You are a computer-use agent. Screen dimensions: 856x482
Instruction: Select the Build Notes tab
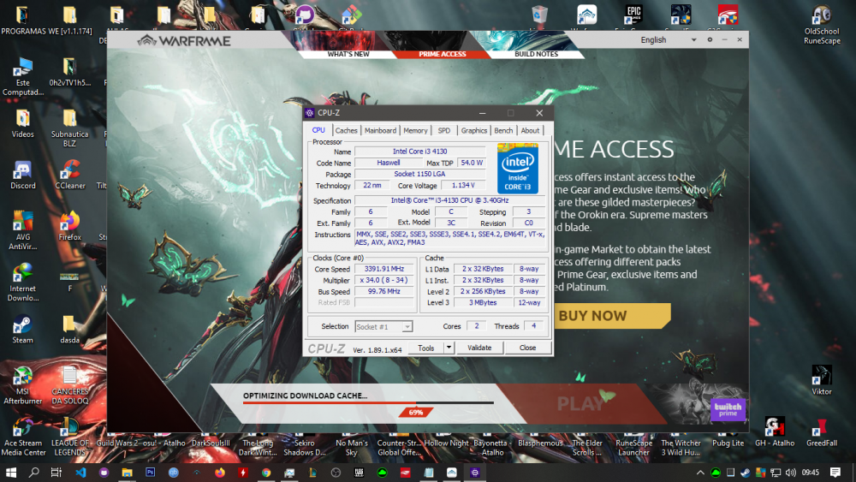coord(536,54)
